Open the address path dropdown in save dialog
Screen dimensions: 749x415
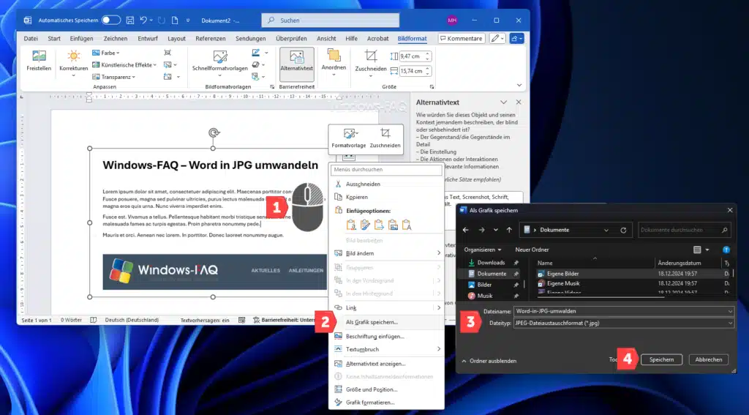point(606,230)
